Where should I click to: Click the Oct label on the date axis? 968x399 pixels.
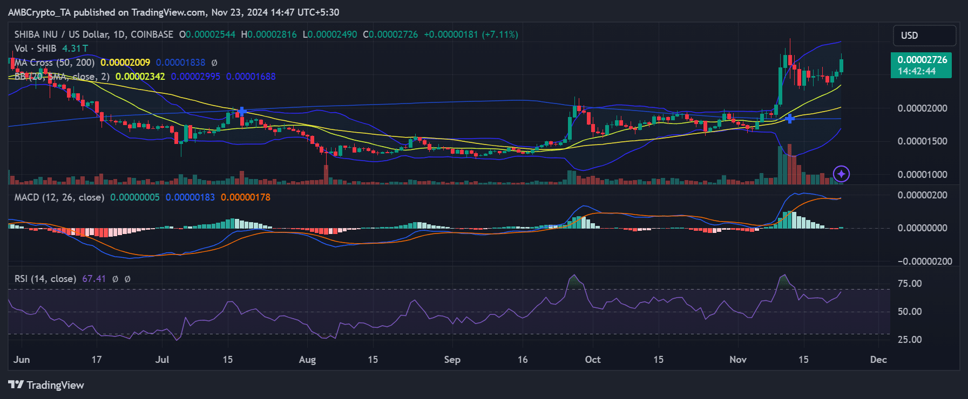click(x=593, y=360)
